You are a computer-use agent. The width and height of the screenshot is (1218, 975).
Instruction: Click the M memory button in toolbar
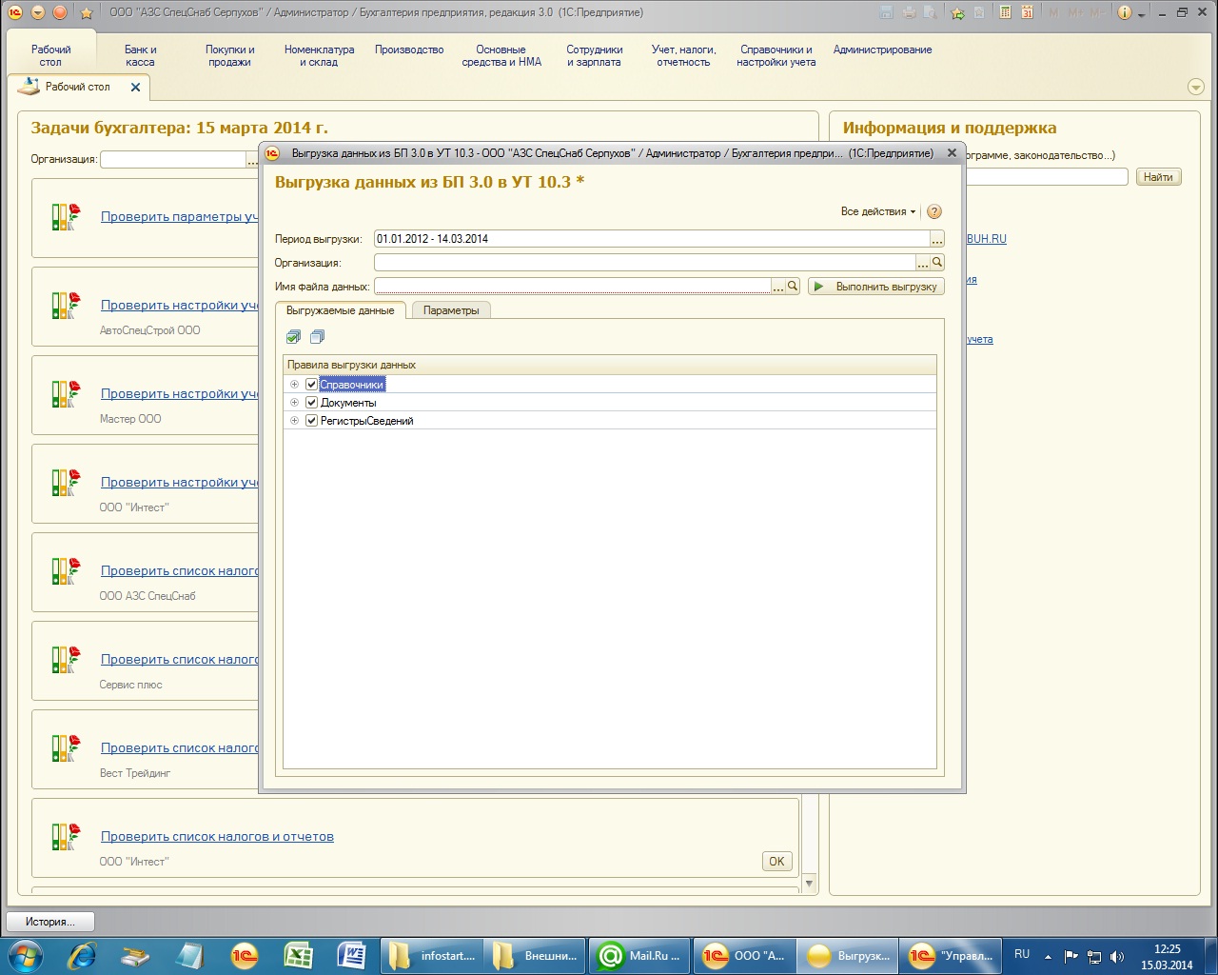point(1054,12)
